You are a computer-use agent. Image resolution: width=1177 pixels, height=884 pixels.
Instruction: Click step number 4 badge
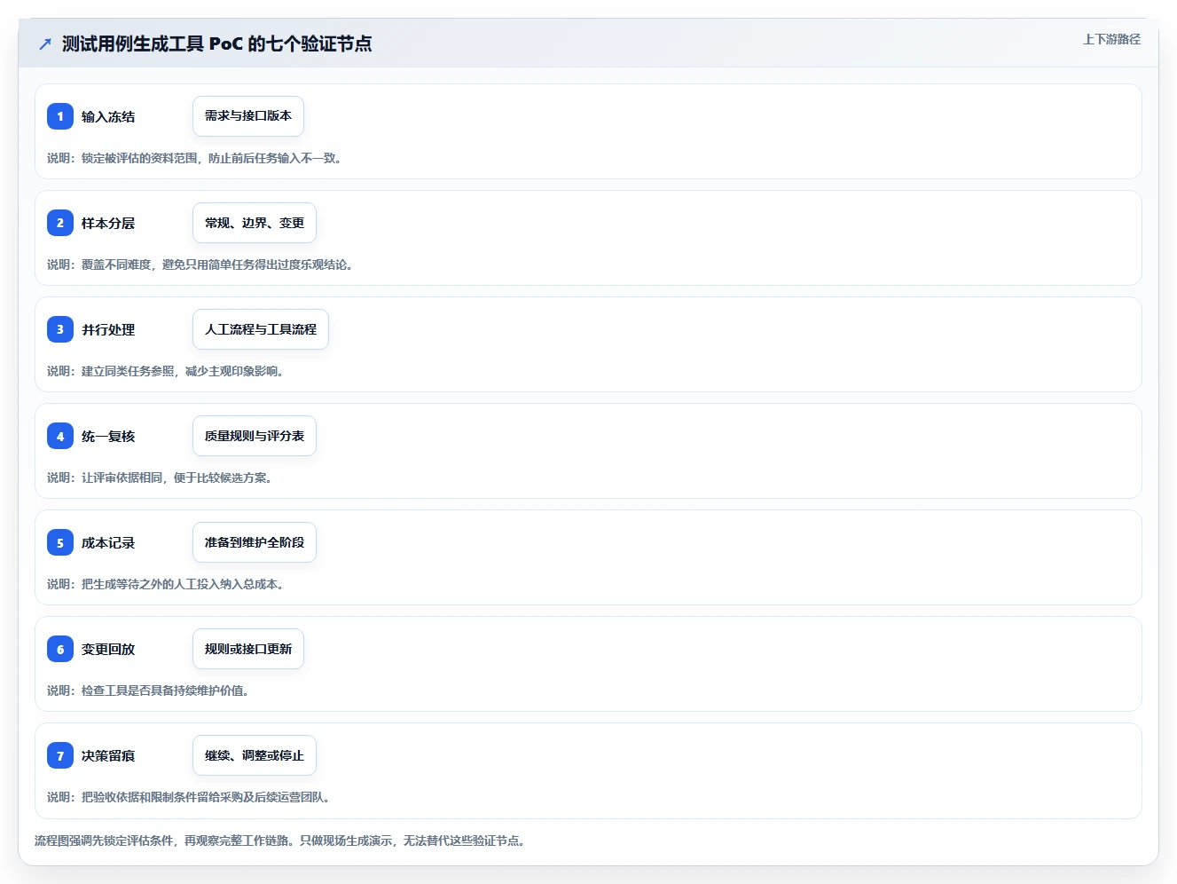(60, 436)
